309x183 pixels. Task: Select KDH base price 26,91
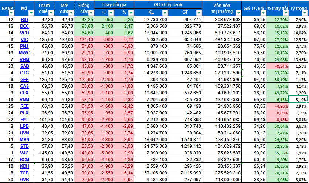(254, 166)
